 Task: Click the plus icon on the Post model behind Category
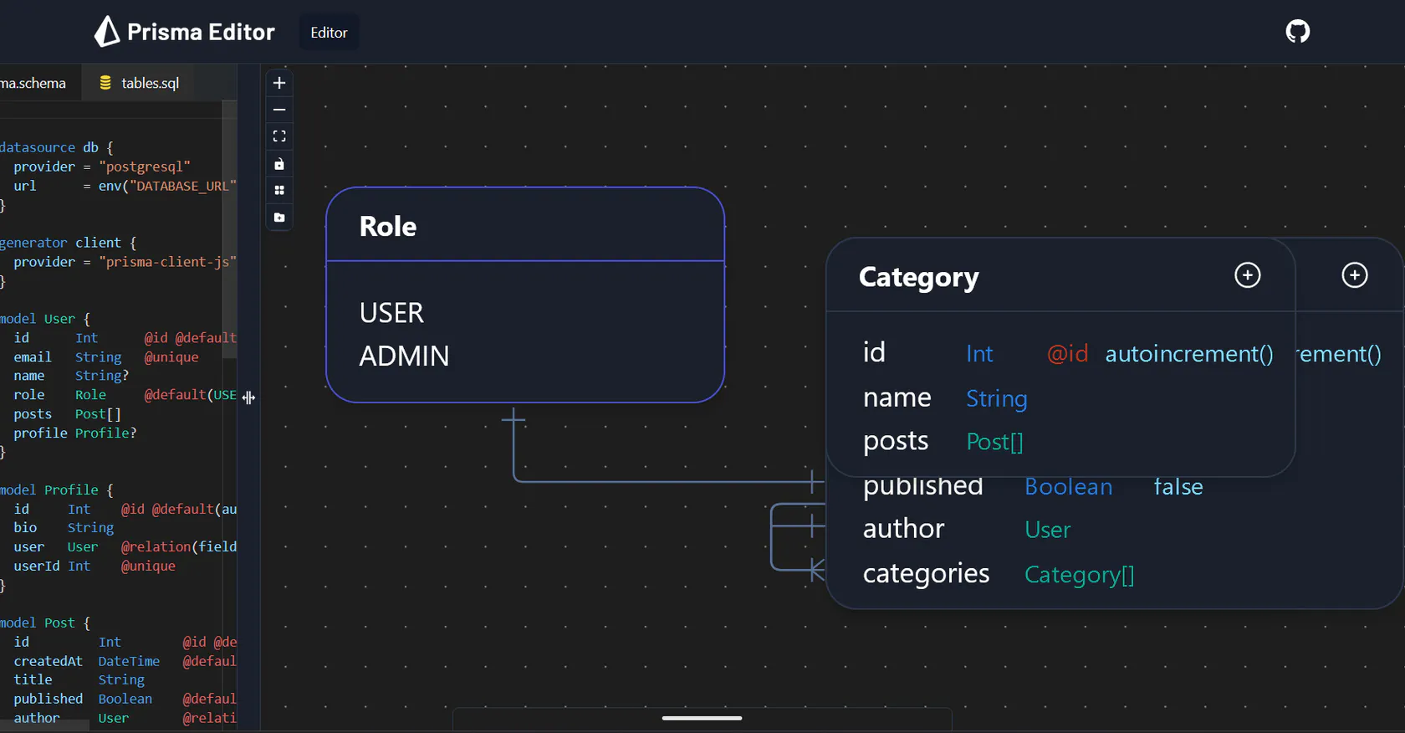1354,275
